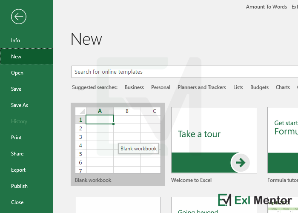
Task: Open the Welcome to Excel tour template
Action: click(214, 140)
